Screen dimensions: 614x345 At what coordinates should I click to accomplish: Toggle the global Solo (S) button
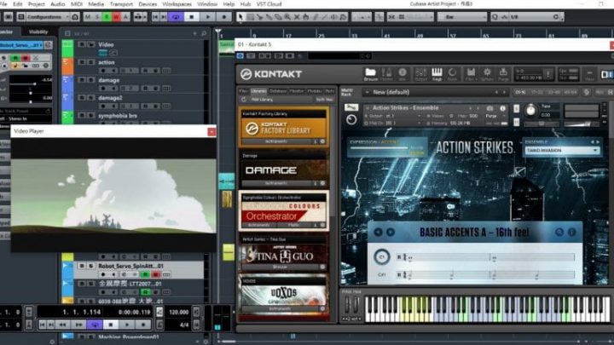click(96, 16)
